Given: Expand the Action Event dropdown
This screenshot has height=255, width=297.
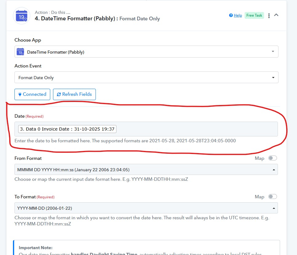Looking at the screenshot, I should (146, 78).
